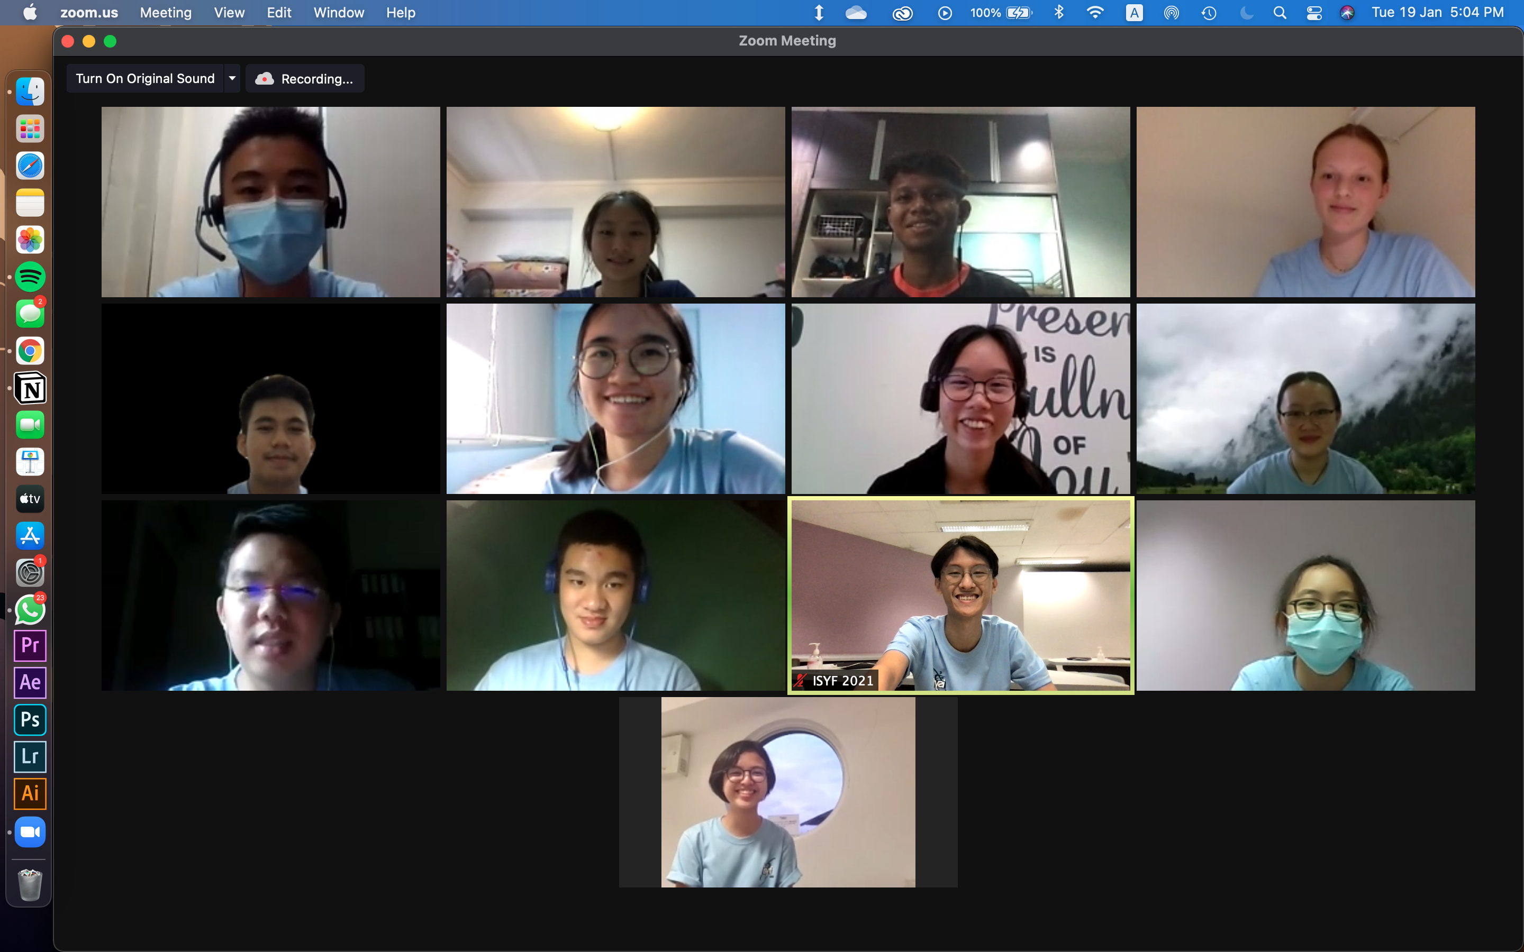Open Spotify from the dock
The width and height of the screenshot is (1524, 952).
tap(30, 277)
